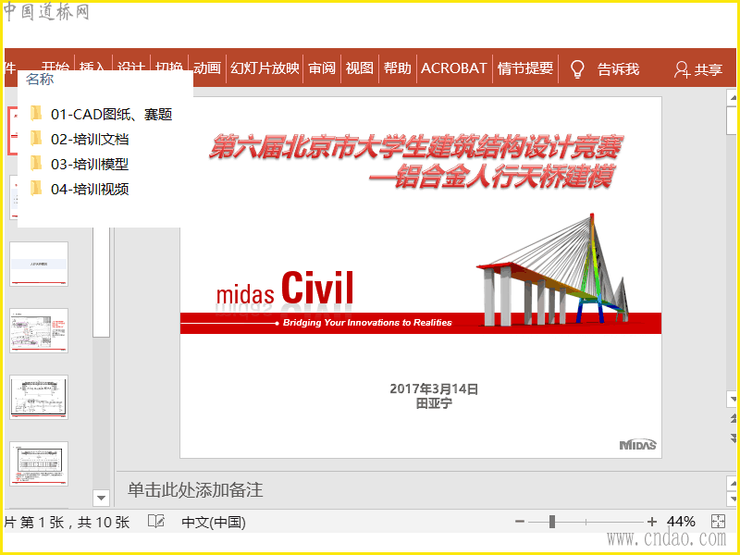The height and width of the screenshot is (555, 740).
Task: Click the fit slide to window icon
Action: pyautogui.click(x=718, y=522)
